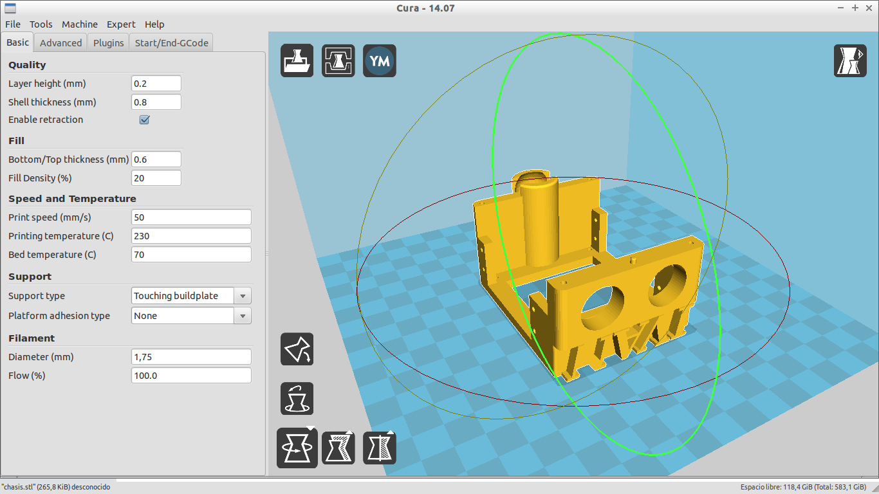879x494 pixels.
Task: Open the Help menu
Action: pos(154,24)
